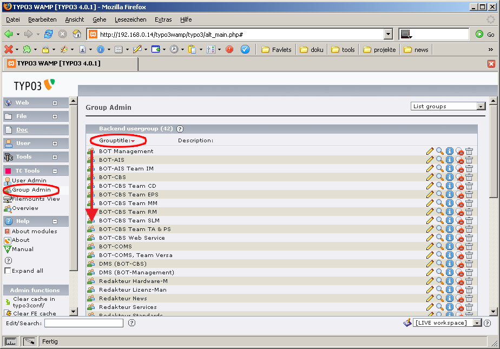Image resolution: width=500 pixels, height=349 pixels.
Task: Expand the File module section
Action: [x=55, y=117]
